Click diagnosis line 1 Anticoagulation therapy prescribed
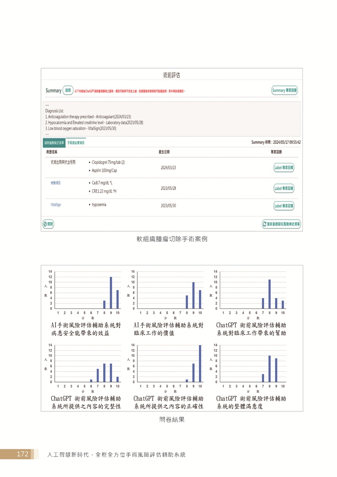Image resolution: width=337 pixels, height=477 pixels. pyautogui.click(x=88, y=117)
